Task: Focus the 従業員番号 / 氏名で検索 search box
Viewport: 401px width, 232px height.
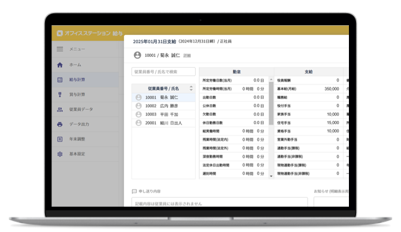Action: point(163,72)
